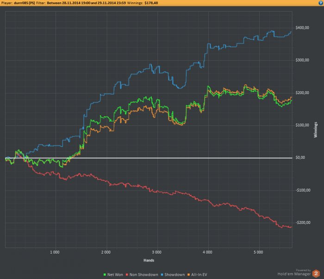Click the date filter text in header
The image size is (324, 279).
(x=86, y=3)
